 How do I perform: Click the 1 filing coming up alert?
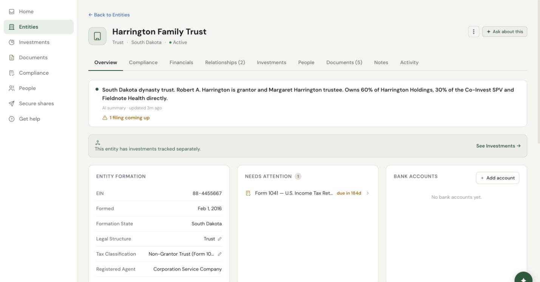126,118
